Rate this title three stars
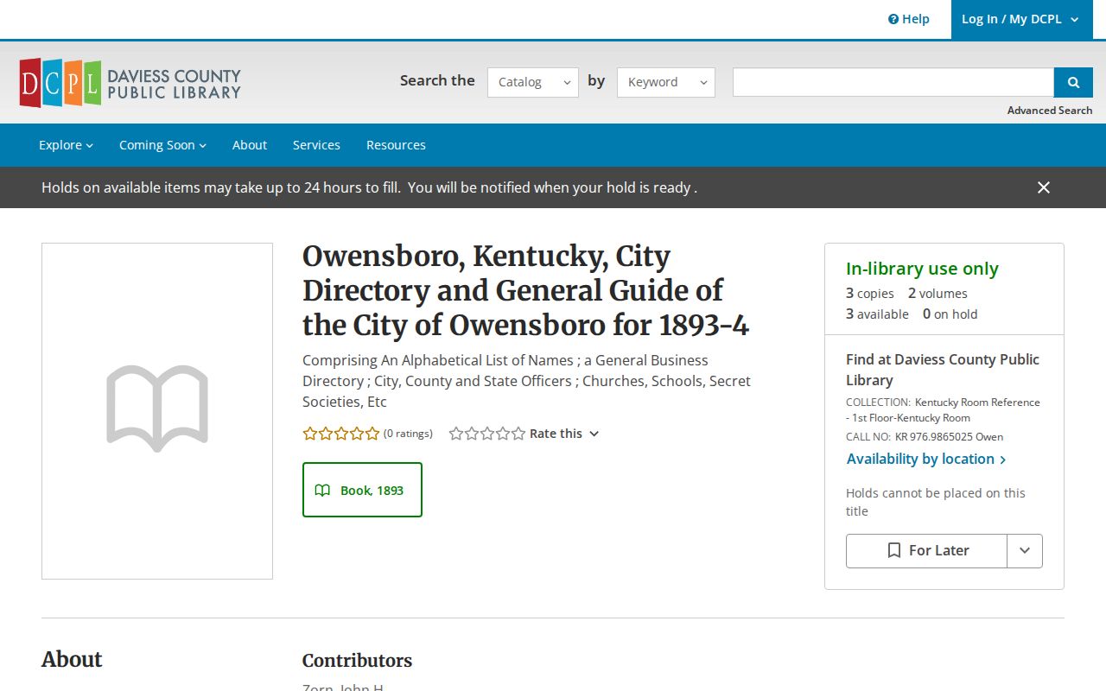 (488, 434)
